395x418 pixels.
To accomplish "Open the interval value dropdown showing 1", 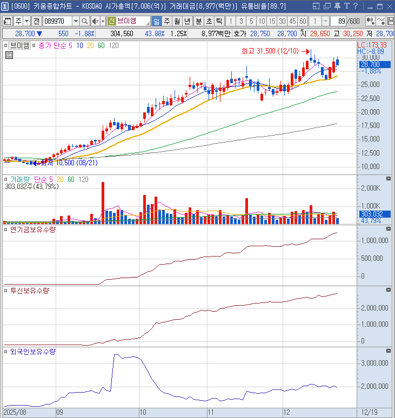I will (x=325, y=21).
